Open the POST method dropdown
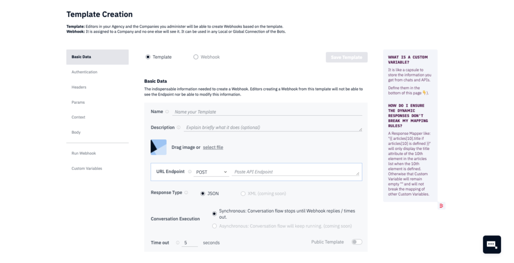The width and height of the screenshot is (514, 263). coord(211,172)
